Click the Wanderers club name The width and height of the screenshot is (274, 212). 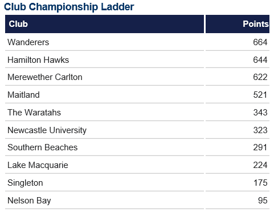[x=28, y=42]
